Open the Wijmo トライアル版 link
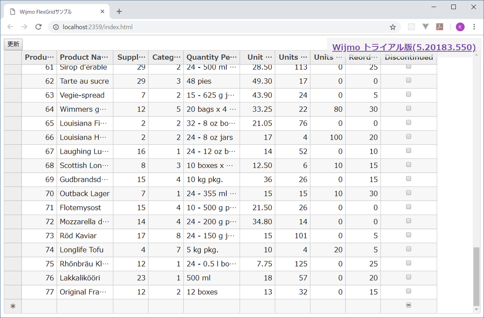This screenshot has height=318, width=484. click(404, 47)
